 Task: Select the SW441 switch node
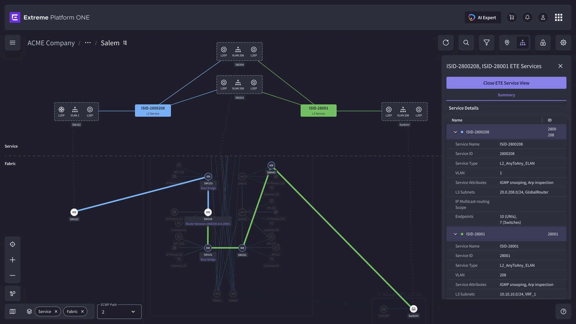[271, 166]
